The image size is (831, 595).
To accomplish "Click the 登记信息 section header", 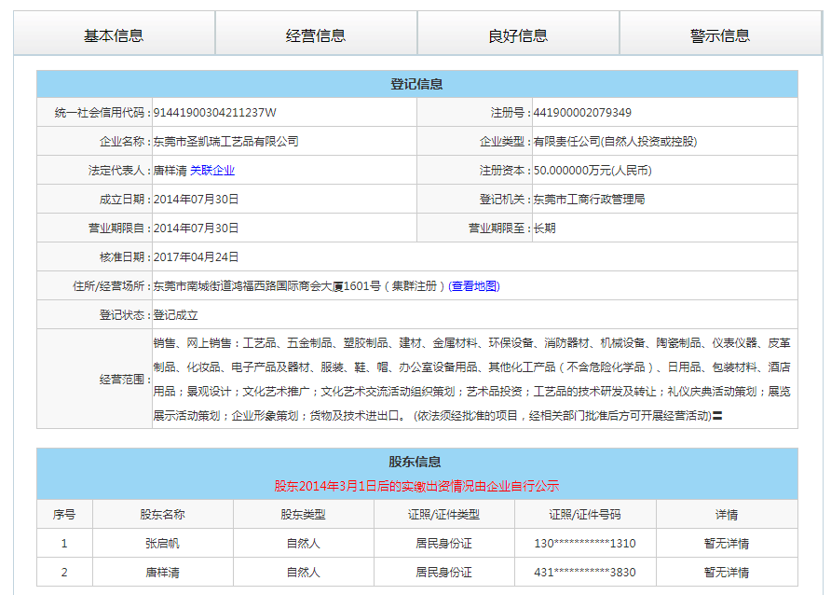I will click(416, 84).
